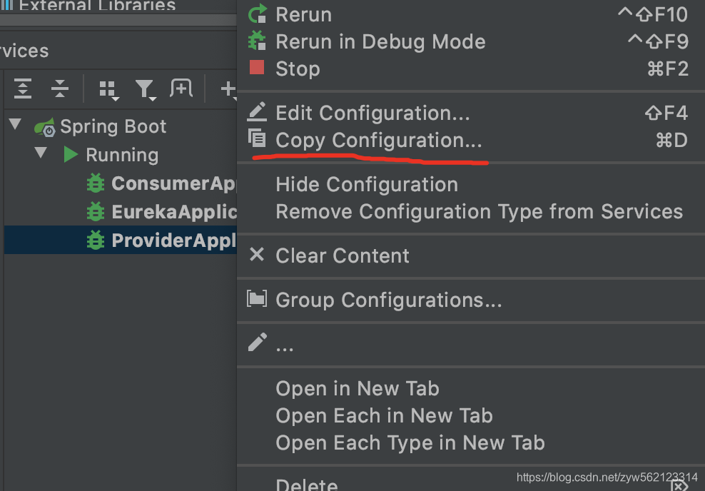Click the Rerun in Debug bug icon
The width and height of the screenshot is (705, 491).
pyautogui.click(x=257, y=41)
